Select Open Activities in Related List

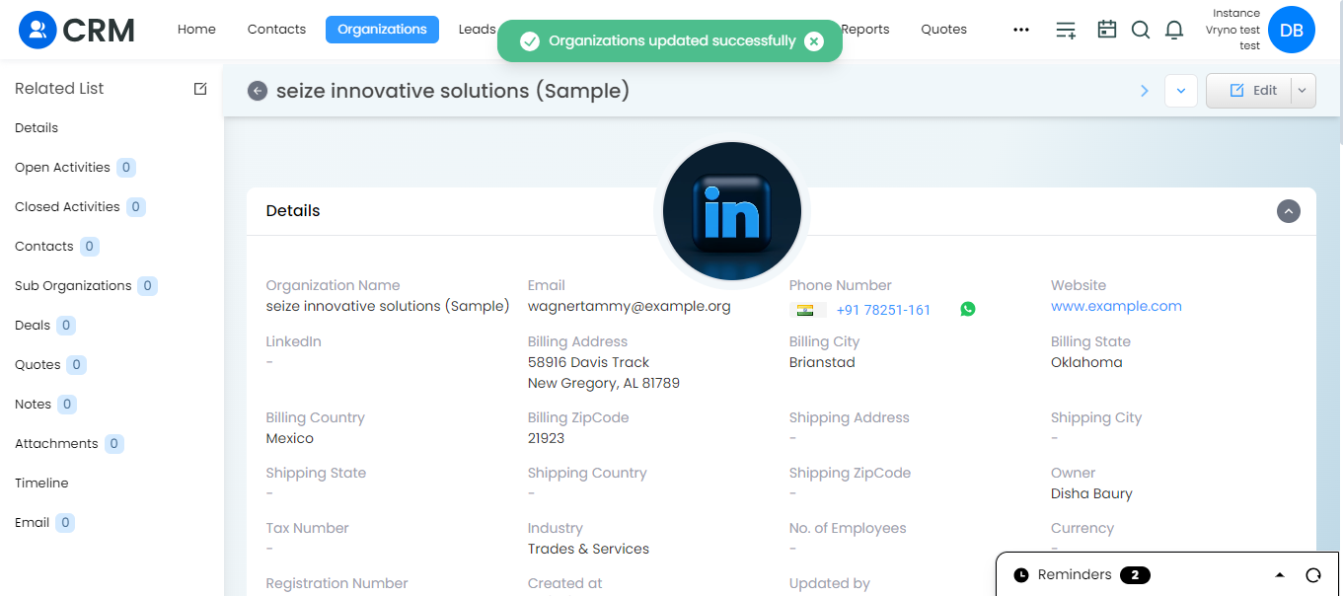coord(62,168)
